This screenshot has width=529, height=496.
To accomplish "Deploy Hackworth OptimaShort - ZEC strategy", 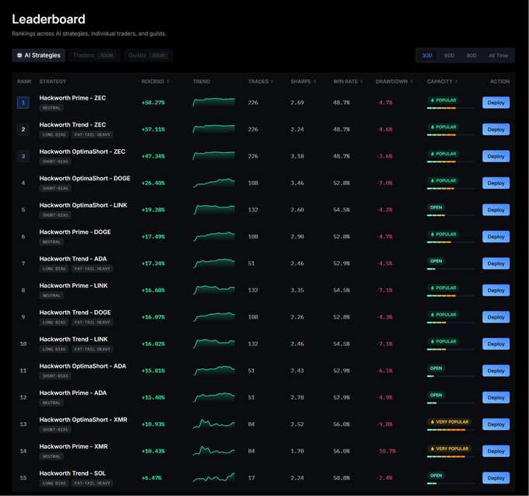I will tap(496, 156).
